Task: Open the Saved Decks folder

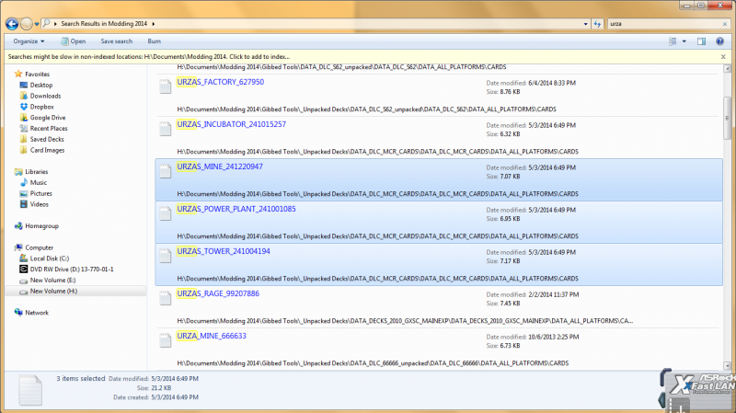Action: [47, 139]
